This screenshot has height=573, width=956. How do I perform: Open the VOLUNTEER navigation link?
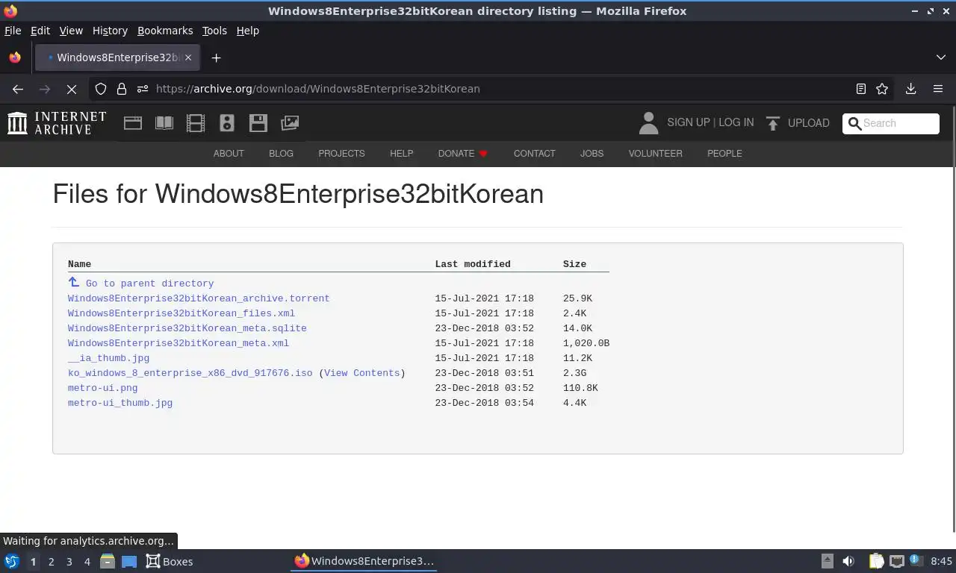pos(655,154)
